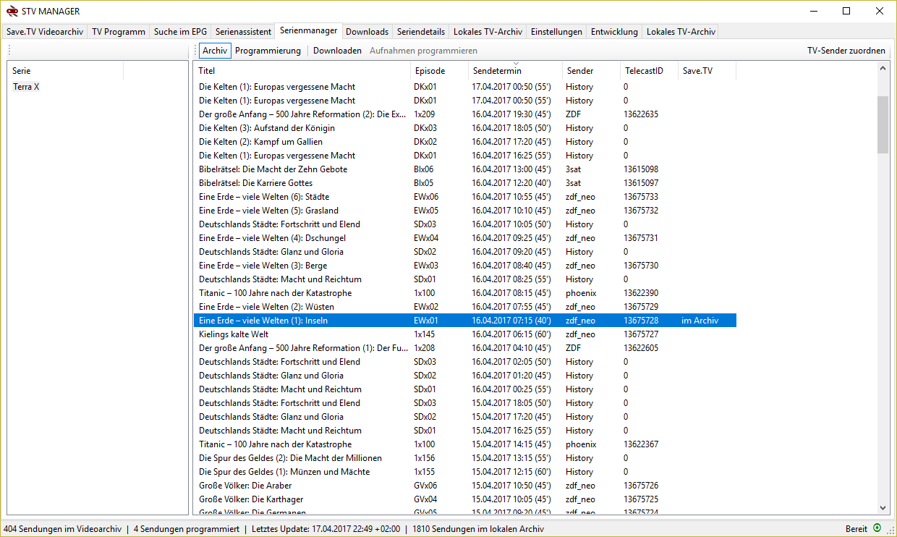Sort list by Titel column header
897x537 pixels.
click(207, 71)
